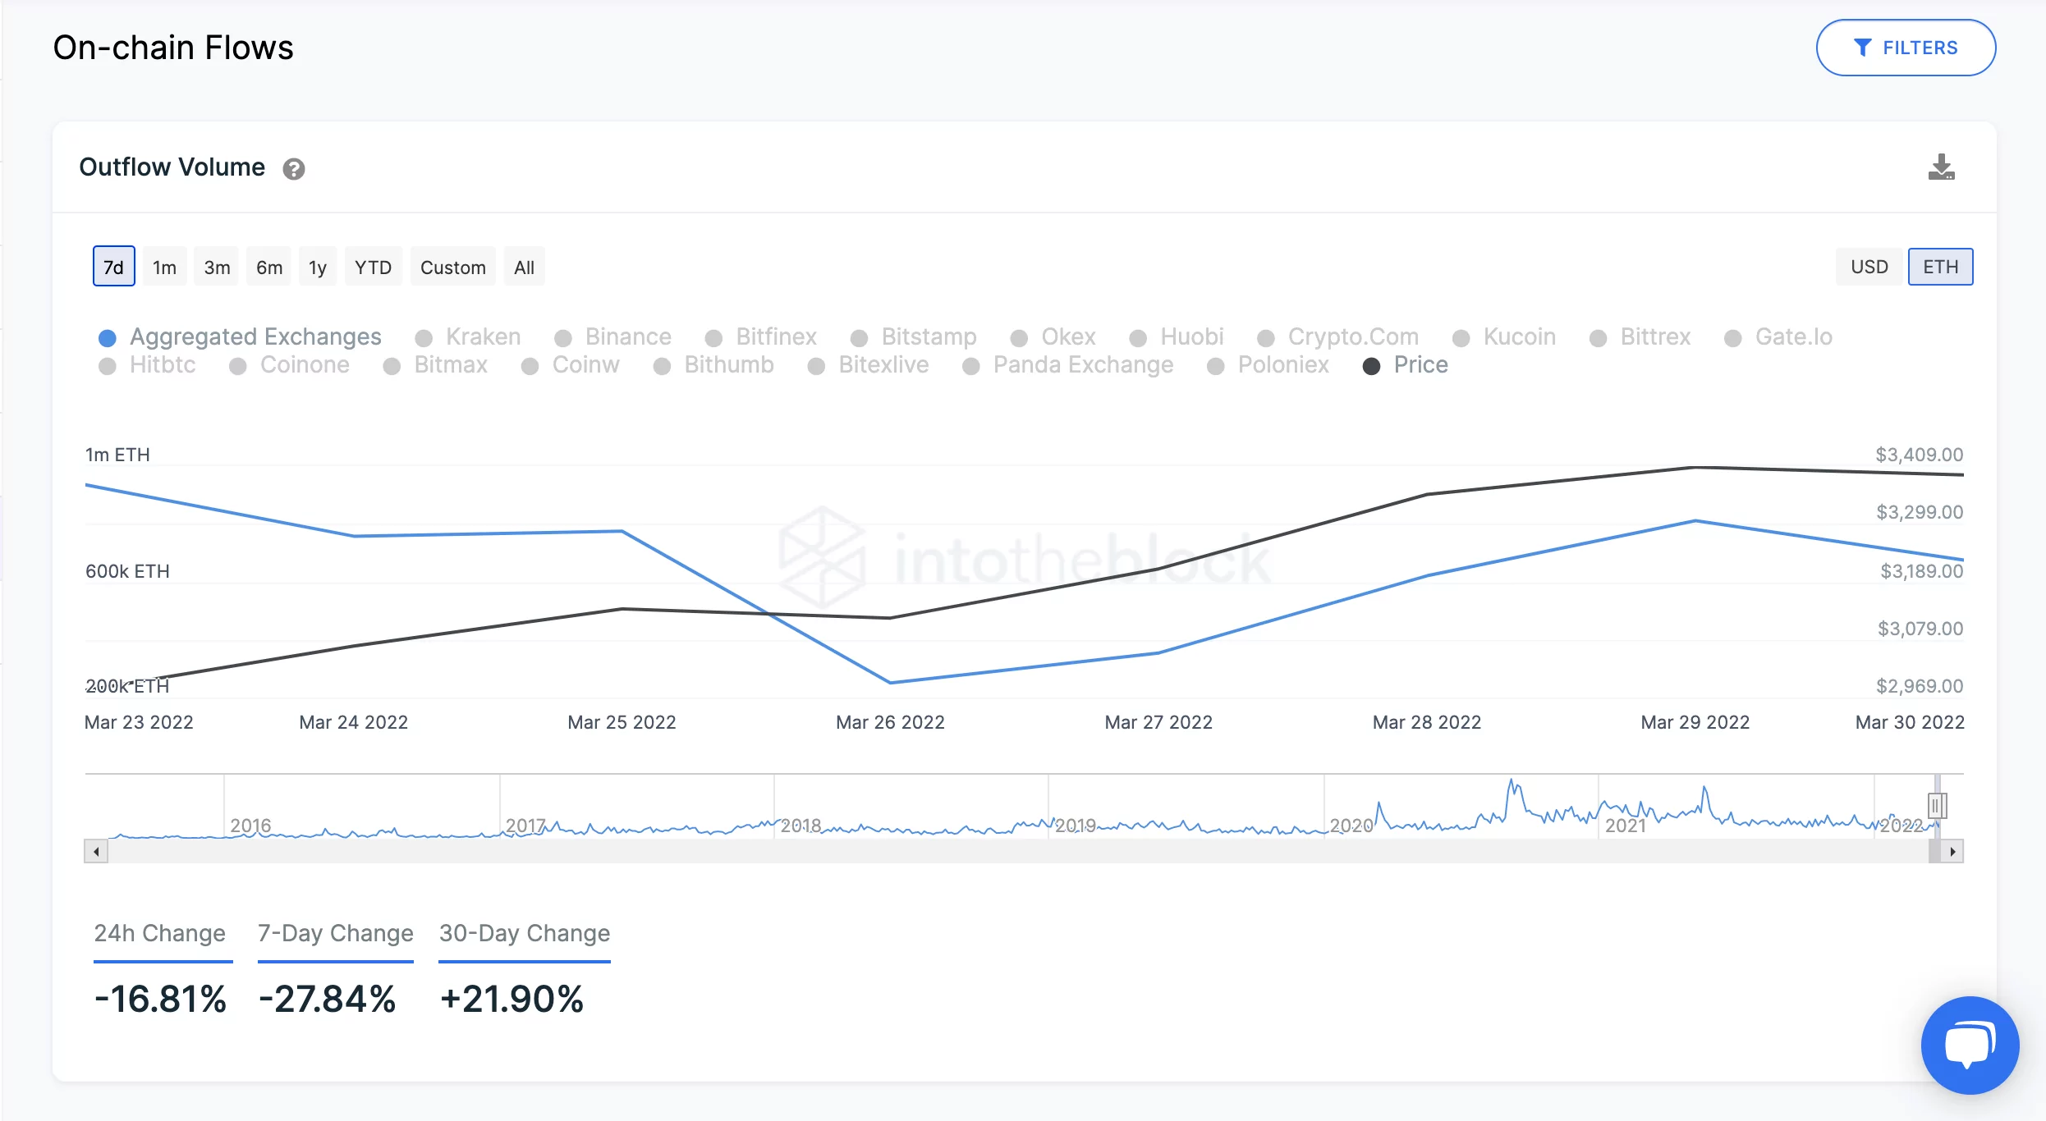2046x1121 pixels.
Task: Open the Custom date range option
Action: coord(453,267)
